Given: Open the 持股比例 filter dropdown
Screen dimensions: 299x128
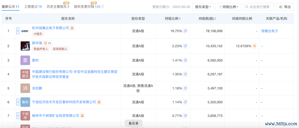Looking at the screenshot, I should tap(228, 7).
